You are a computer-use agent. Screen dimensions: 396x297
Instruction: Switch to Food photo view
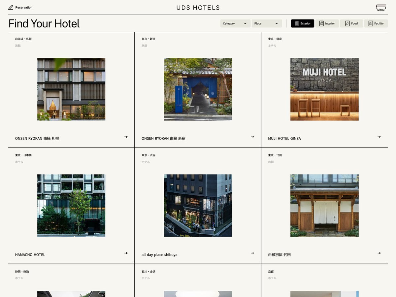351,23
